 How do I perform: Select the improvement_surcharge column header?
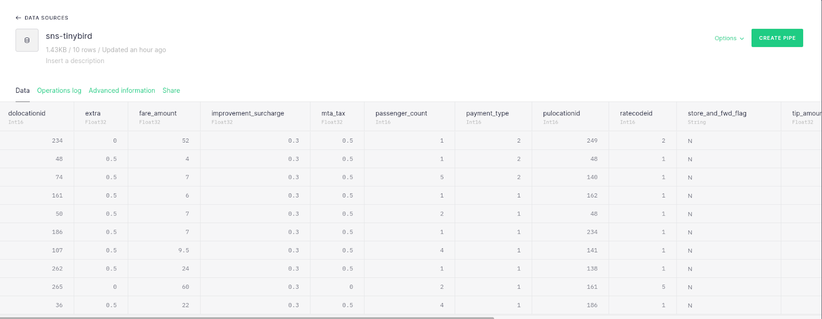248,113
